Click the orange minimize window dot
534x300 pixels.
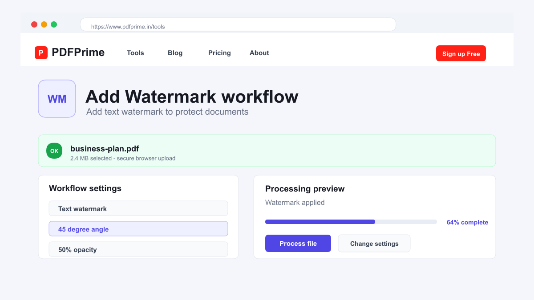44,24
